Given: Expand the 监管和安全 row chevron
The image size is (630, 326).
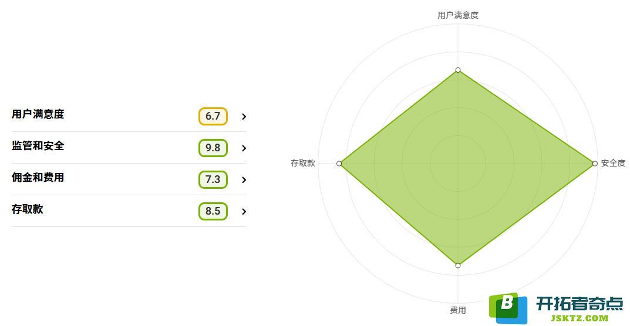Looking at the screenshot, I should coord(244,148).
